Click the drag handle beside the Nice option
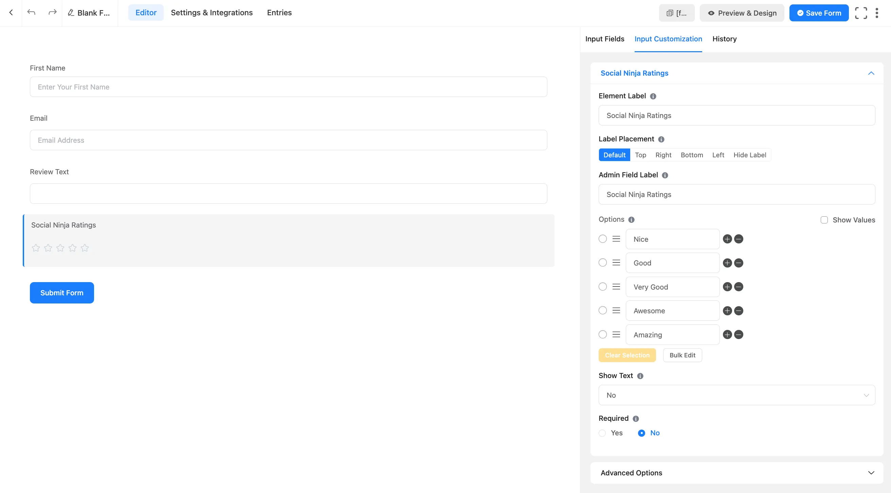This screenshot has width=891, height=493. (x=616, y=239)
